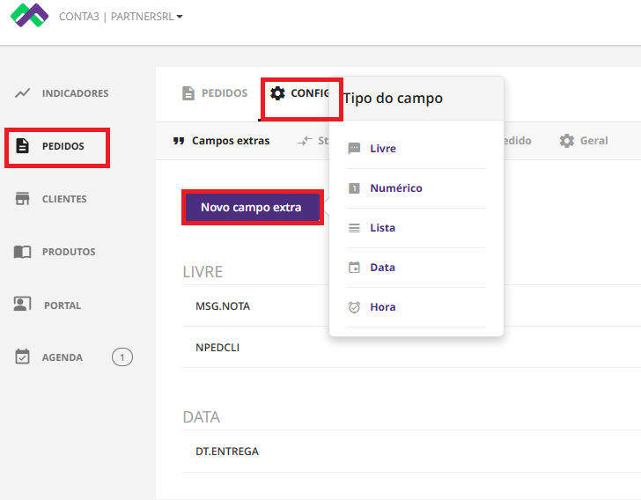Viewport: 641px width, 500px height.
Task: Switch to the Pedidos top tab
Action: click(215, 93)
